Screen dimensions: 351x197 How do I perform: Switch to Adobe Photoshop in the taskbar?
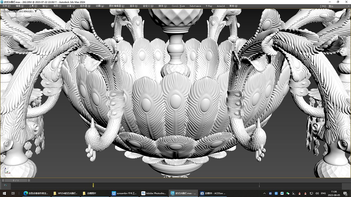pos(154,193)
